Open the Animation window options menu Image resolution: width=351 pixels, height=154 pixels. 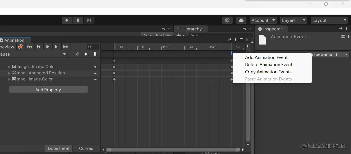(235, 40)
